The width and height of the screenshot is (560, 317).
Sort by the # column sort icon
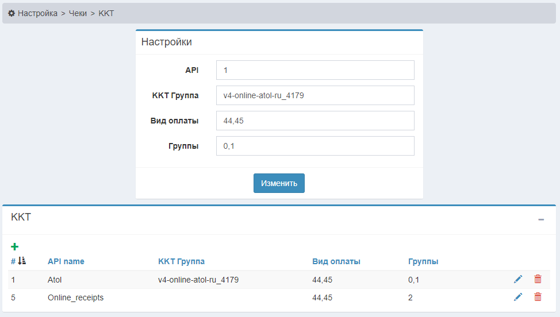pos(22,261)
